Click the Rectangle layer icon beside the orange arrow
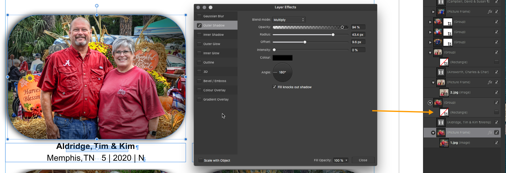 click(444, 113)
